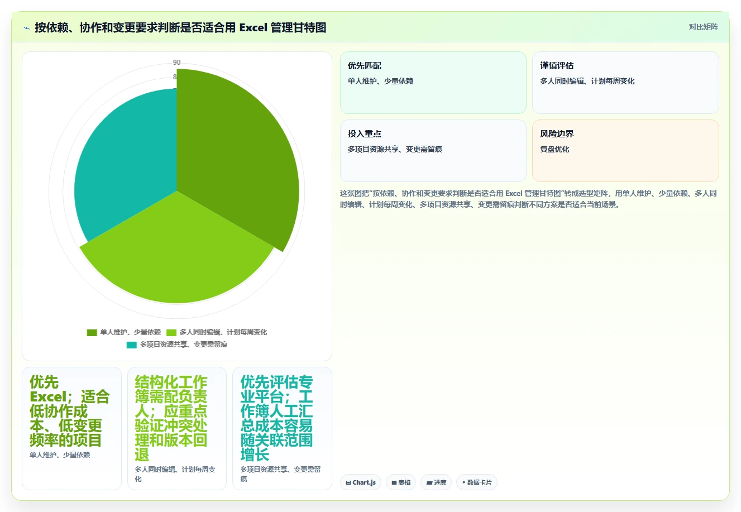741x512 pixels.
Task: Click 多项目资源共享、变更需留痕 text in 投入重点 card
Action: (395, 149)
